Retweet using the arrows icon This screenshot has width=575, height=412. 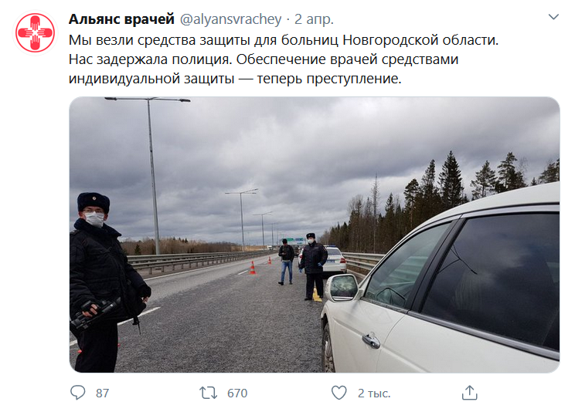pyautogui.click(x=209, y=393)
